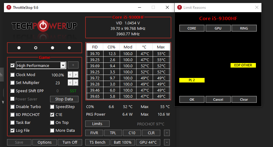The height and width of the screenshot is (147, 273).
Task: Click the PROCHOT 97°C label
Action: click(151, 124)
